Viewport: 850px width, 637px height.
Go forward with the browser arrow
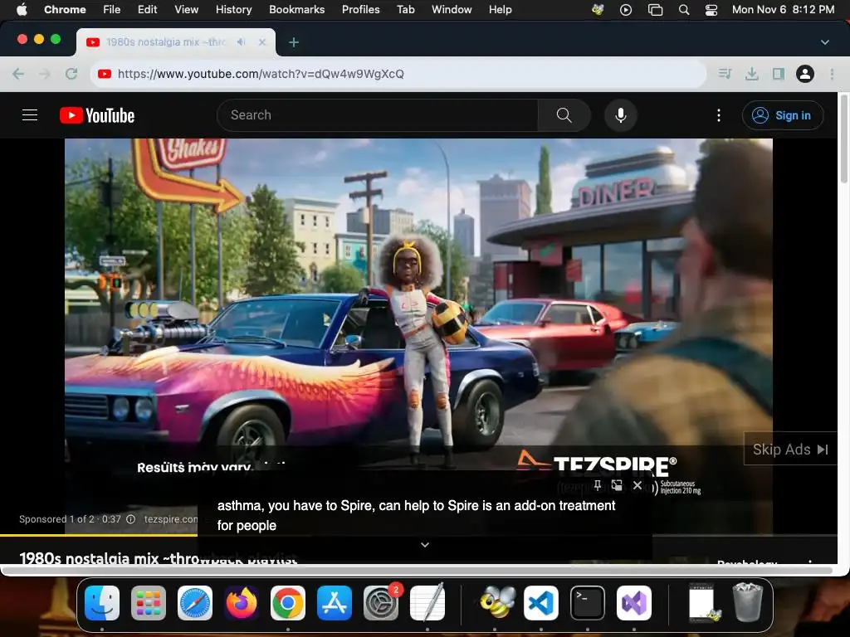45,74
